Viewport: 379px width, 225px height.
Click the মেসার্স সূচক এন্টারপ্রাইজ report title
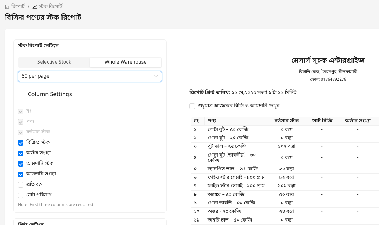(328, 60)
